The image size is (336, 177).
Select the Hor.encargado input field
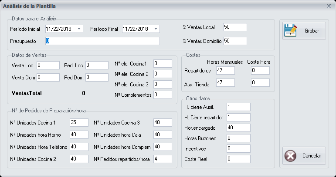pos(238,128)
